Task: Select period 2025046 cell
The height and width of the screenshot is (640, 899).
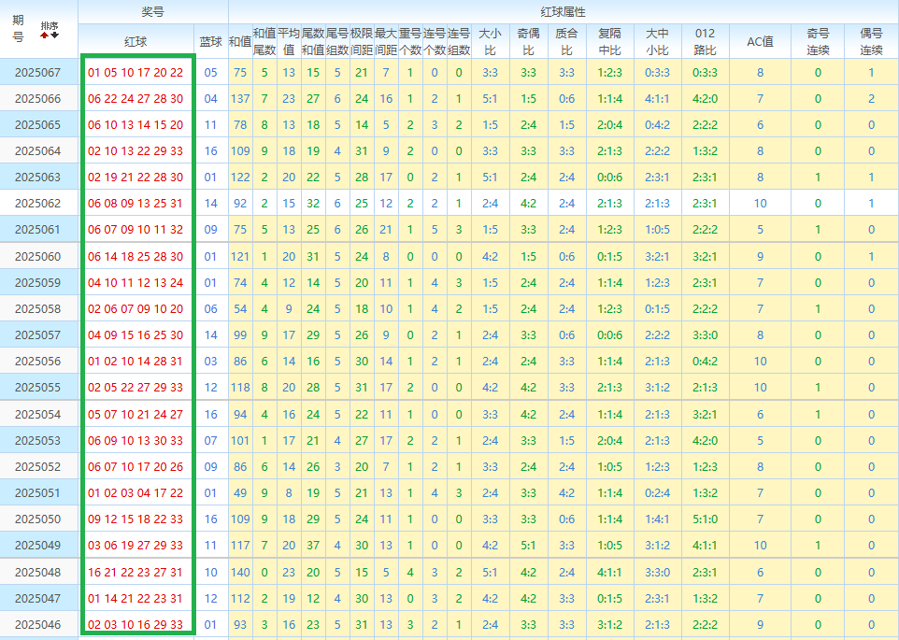Action: (37, 624)
